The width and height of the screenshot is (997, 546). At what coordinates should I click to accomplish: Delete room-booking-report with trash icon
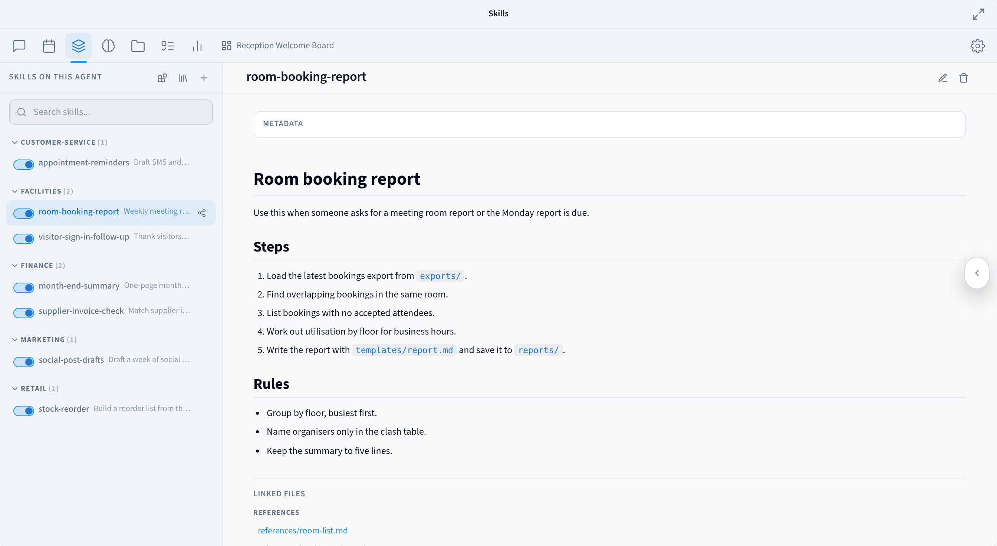click(964, 78)
